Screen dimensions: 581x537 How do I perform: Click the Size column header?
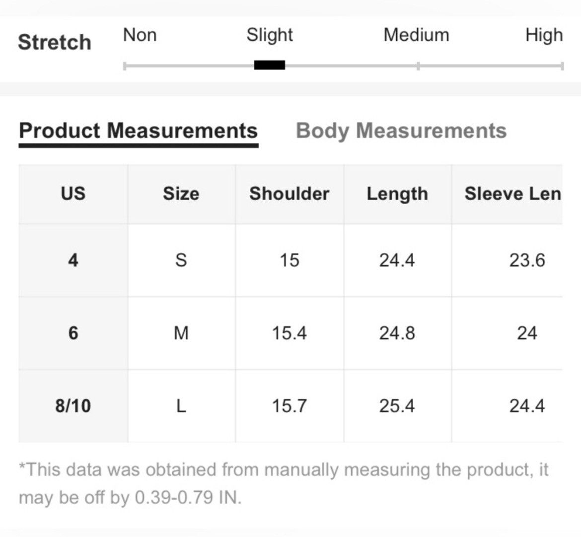point(181,194)
